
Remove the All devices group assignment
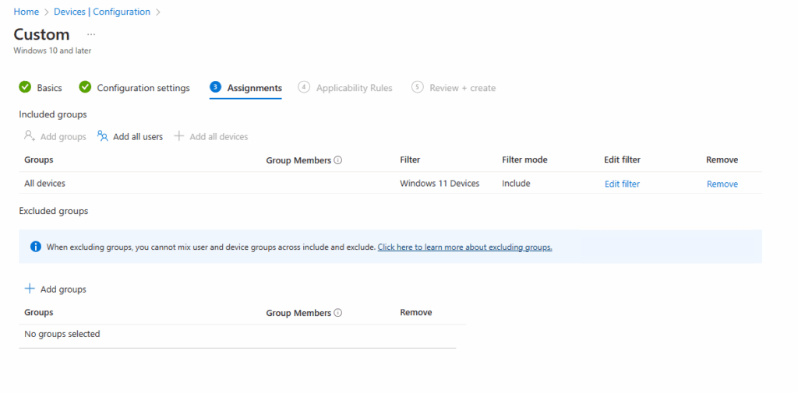pos(722,184)
